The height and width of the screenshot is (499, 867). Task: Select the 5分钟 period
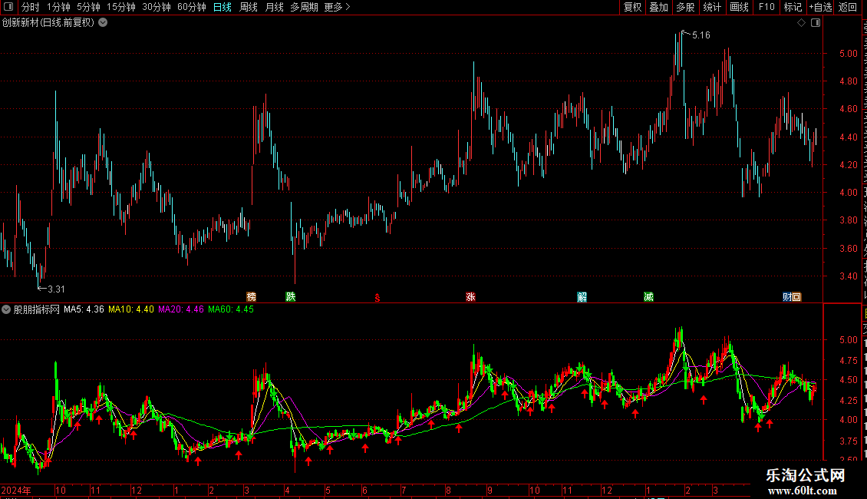(88, 7)
